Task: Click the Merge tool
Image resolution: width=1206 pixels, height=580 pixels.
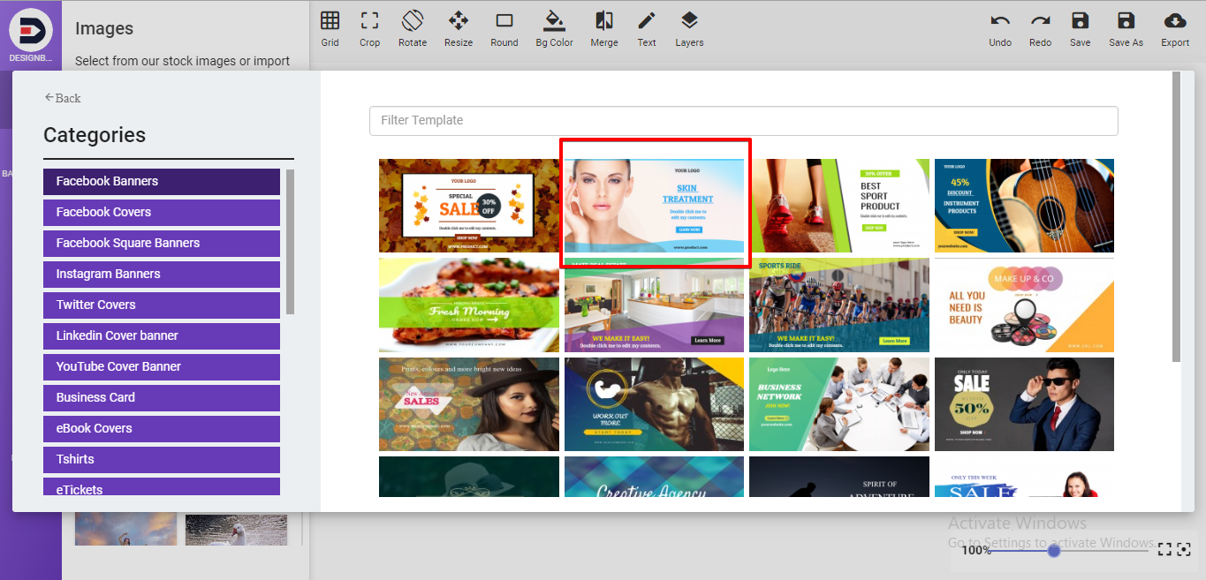Action: pos(604,28)
